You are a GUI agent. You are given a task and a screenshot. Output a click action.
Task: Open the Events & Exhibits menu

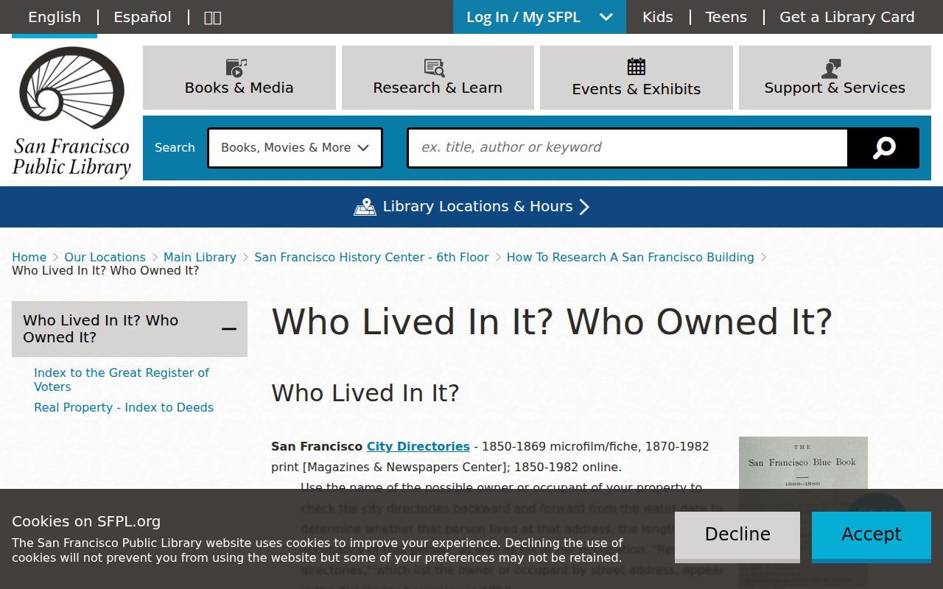(637, 77)
